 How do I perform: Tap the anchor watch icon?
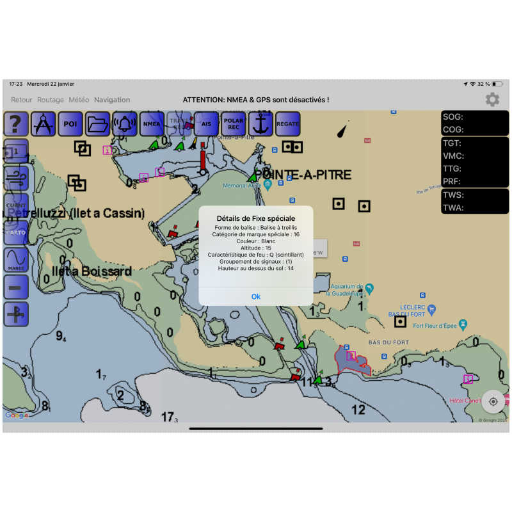[x=260, y=124]
